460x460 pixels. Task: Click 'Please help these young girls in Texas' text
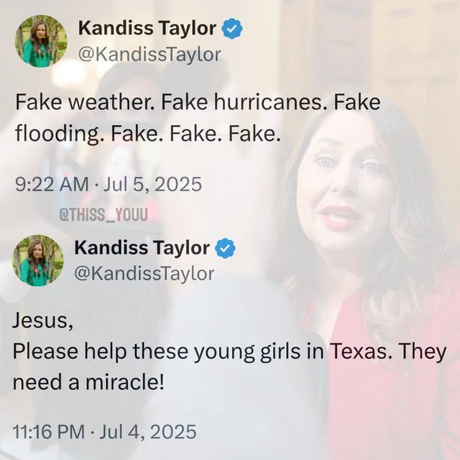click(200, 351)
